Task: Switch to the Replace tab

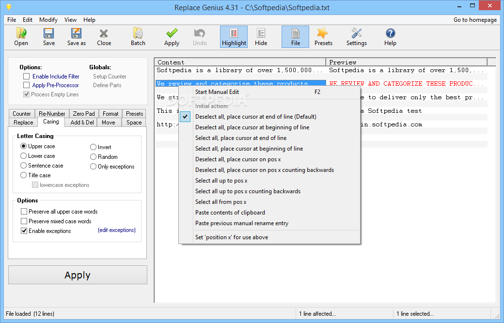Action: click(x=23, y=123)
